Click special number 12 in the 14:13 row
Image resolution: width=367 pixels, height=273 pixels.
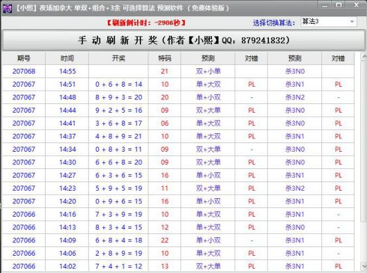(164, 227)
